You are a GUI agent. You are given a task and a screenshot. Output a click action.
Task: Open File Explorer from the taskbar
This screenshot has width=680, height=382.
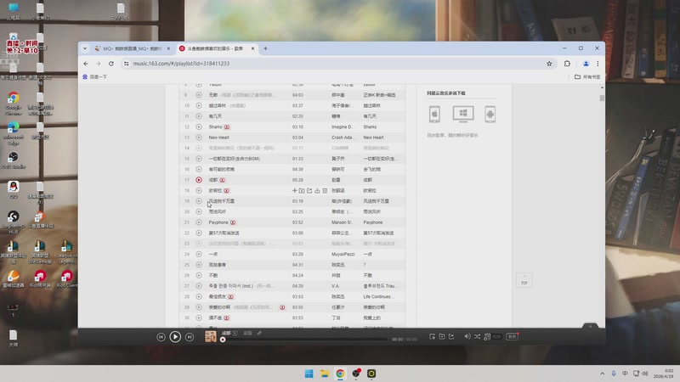pos(325,374)
